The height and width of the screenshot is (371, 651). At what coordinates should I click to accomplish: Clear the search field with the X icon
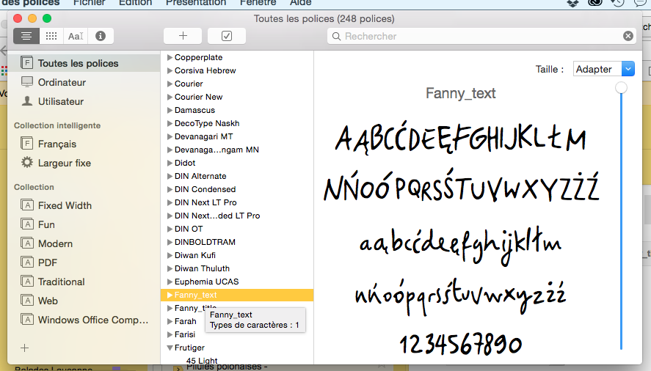point(628,36)
